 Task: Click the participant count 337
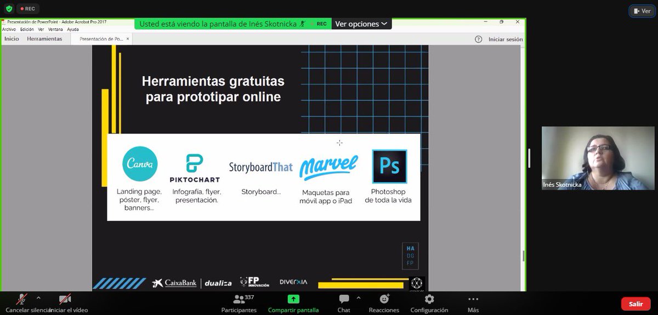pos(249,297)
